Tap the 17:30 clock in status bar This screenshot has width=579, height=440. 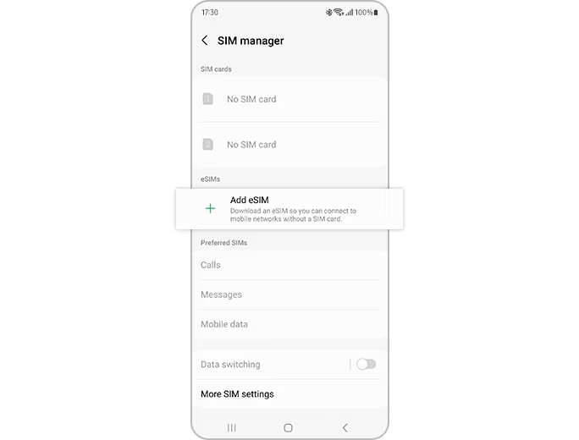[x=210, y=13]
